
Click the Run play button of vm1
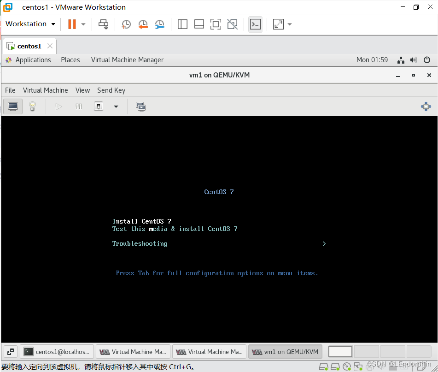click(58, 106)
